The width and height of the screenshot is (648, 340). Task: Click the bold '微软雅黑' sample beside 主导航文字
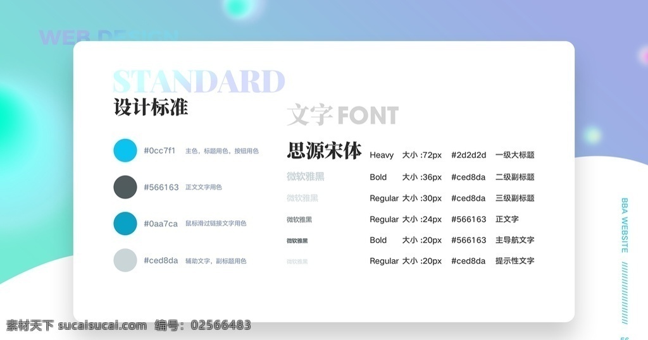click(297, 241)
